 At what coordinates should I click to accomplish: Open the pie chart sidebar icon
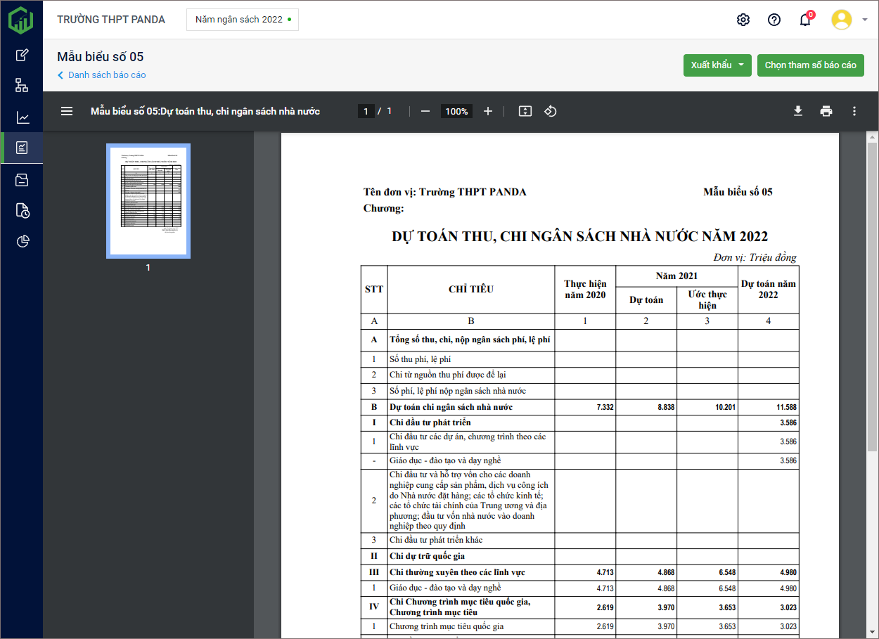22,242
